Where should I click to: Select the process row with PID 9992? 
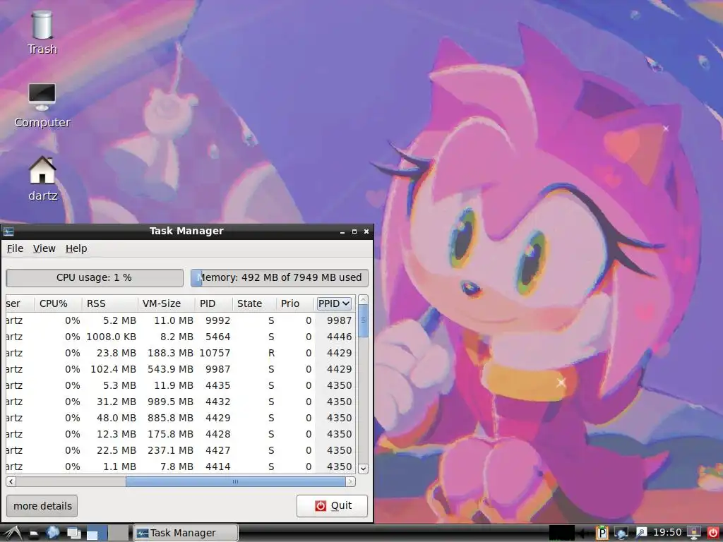[x=180, y=320]
